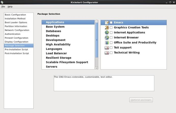This screenshot has width=176, height=113.
Task: Tick the Internet Applications checkbox
Action: [x=111, y=32]
